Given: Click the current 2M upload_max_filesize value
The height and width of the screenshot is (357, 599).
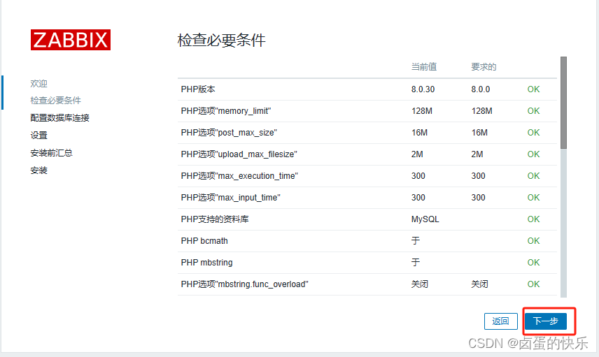Looking at the screenshot, I should 417,154.
